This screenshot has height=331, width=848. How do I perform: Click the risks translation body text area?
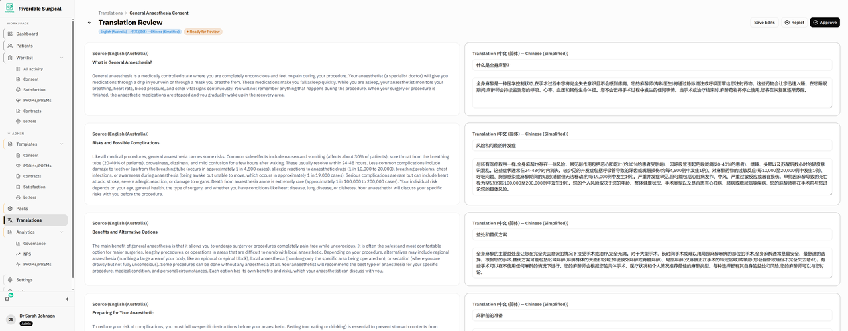click(653, 176)
